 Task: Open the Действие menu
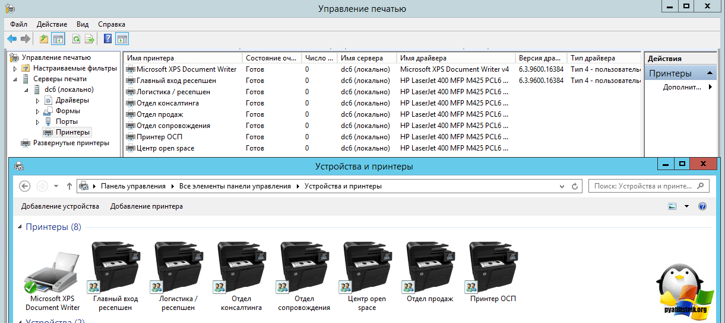[x=52, y=24]
